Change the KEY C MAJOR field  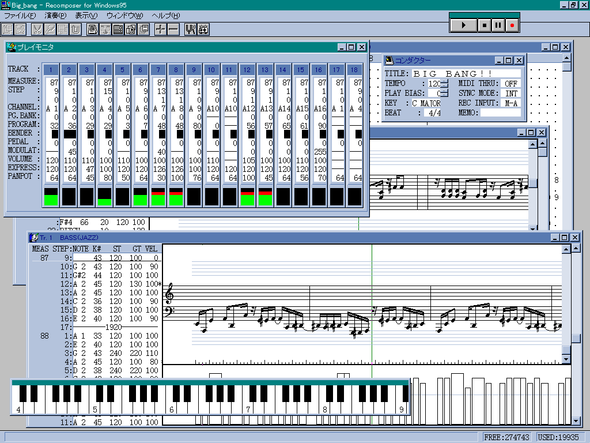coord(426,103)
